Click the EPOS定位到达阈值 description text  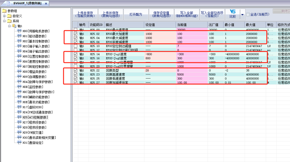pos(119,46)
